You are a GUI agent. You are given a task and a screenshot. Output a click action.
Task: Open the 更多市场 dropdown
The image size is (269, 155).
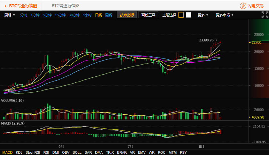225,15
